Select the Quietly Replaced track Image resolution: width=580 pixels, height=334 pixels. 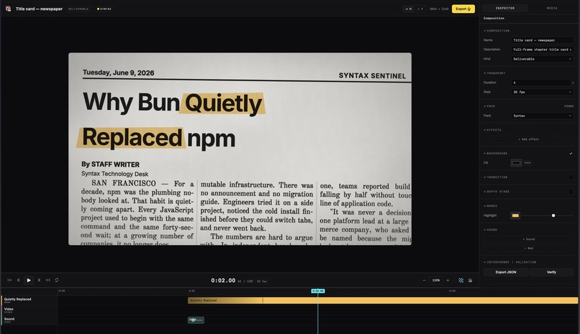pos(30,300)
